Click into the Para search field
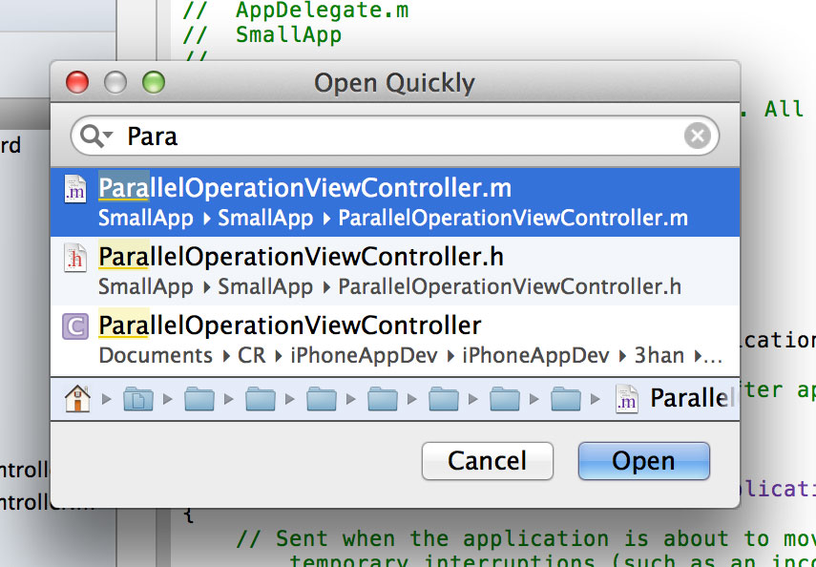 click(x=395, y=136)
